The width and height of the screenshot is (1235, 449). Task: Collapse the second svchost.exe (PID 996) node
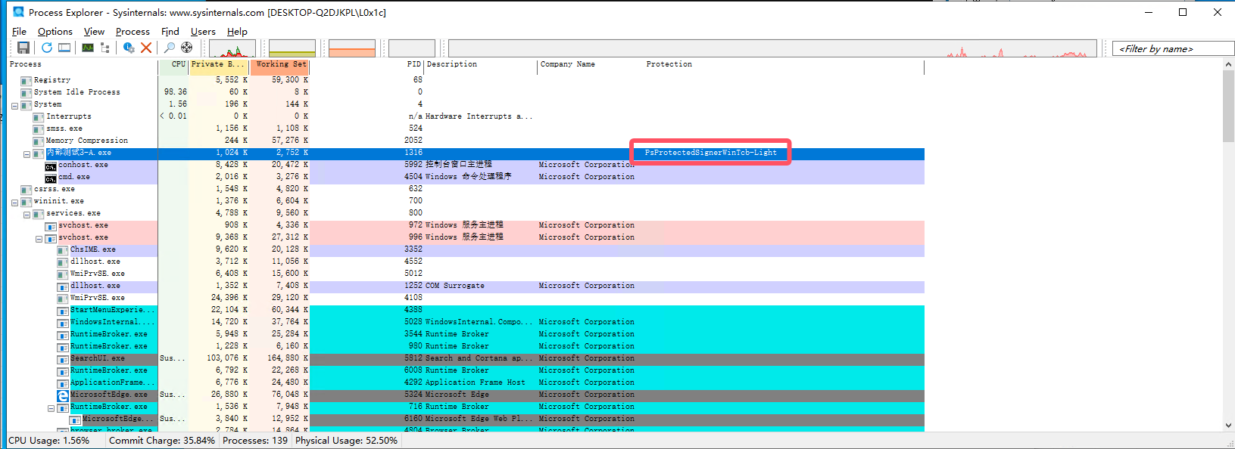(x=39, y=239)
